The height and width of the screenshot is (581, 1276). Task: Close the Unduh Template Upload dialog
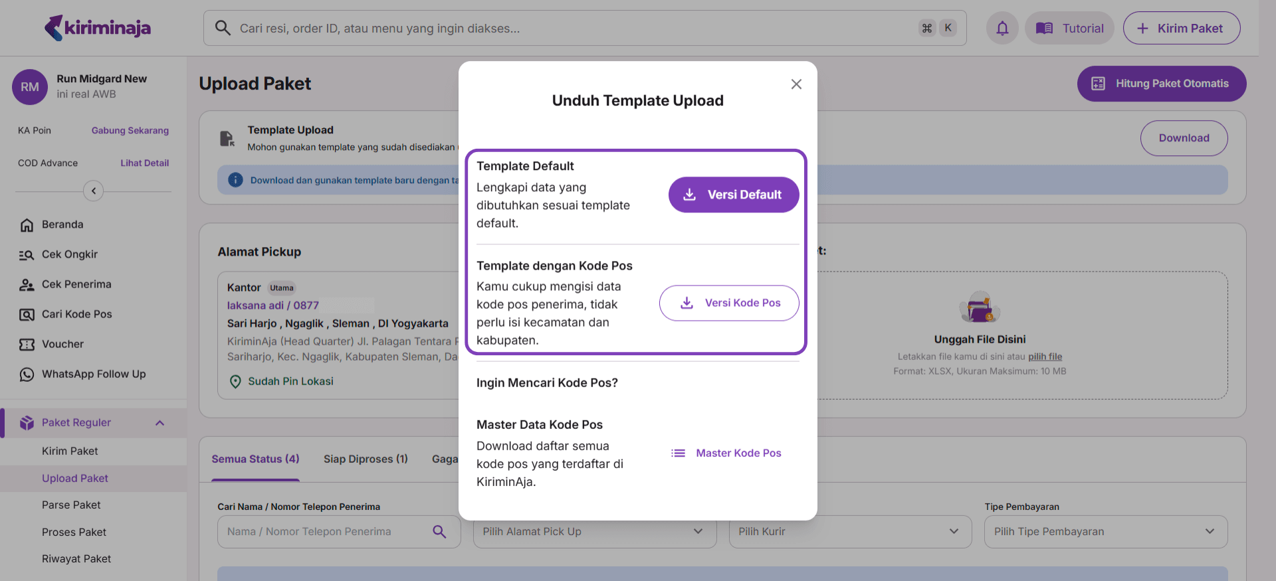(796, 84)
